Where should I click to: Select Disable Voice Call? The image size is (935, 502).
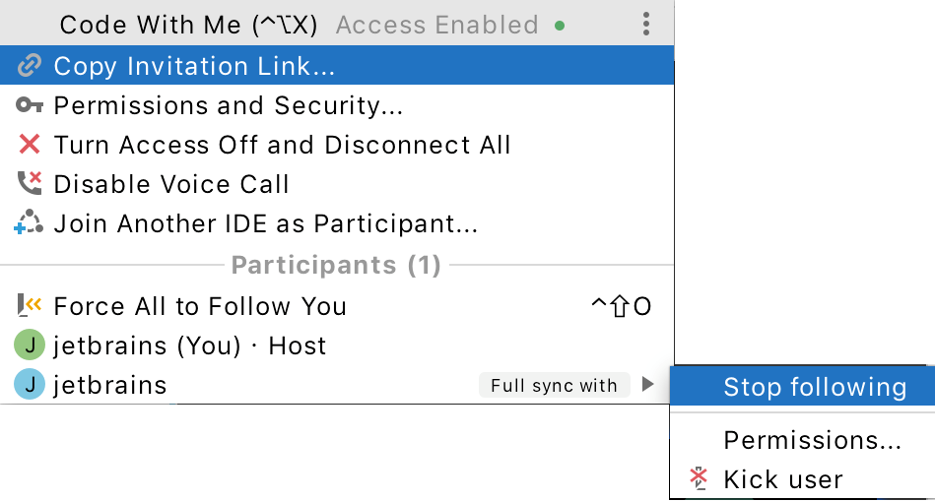point(171,184)
